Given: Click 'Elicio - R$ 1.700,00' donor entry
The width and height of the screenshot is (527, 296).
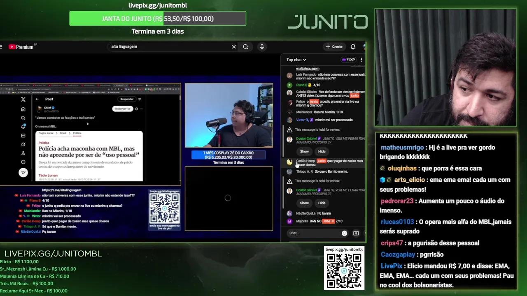Looking at the screenshot, I should pos(19,261).
